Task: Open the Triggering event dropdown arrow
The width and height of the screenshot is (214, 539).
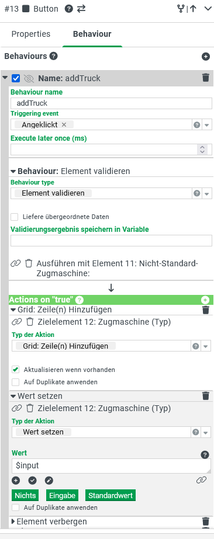Action: point(206,125)
